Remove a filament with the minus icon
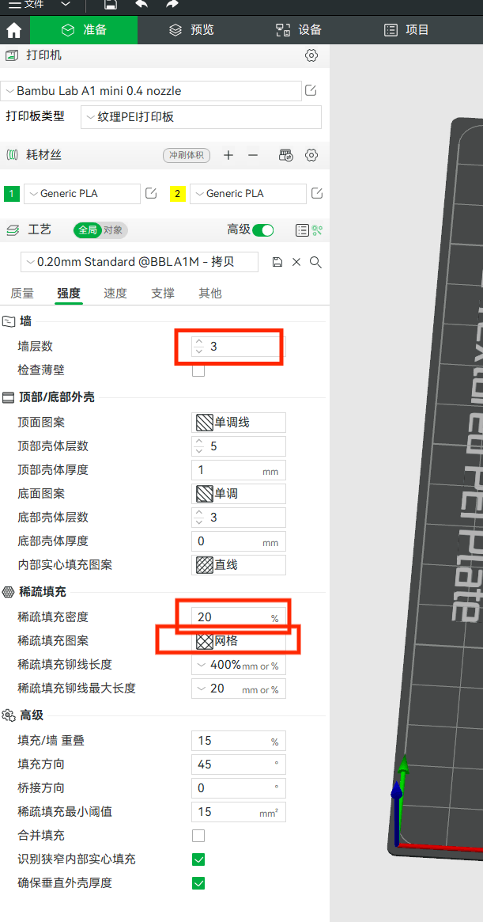 253,155
